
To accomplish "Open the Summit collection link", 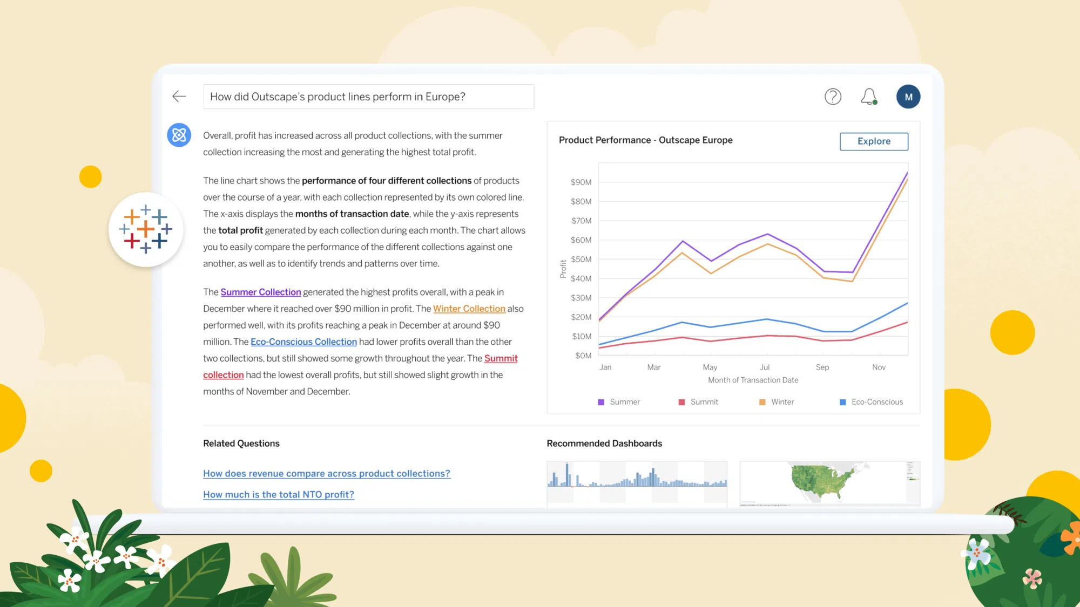I will tap(501, 358).
